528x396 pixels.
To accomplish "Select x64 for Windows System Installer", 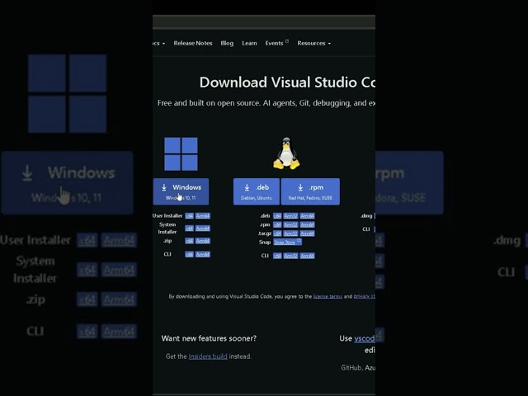I will (189, 229).
